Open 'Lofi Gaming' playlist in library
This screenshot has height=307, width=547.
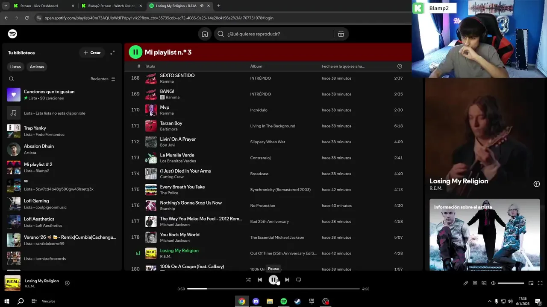tap(62, 204)
